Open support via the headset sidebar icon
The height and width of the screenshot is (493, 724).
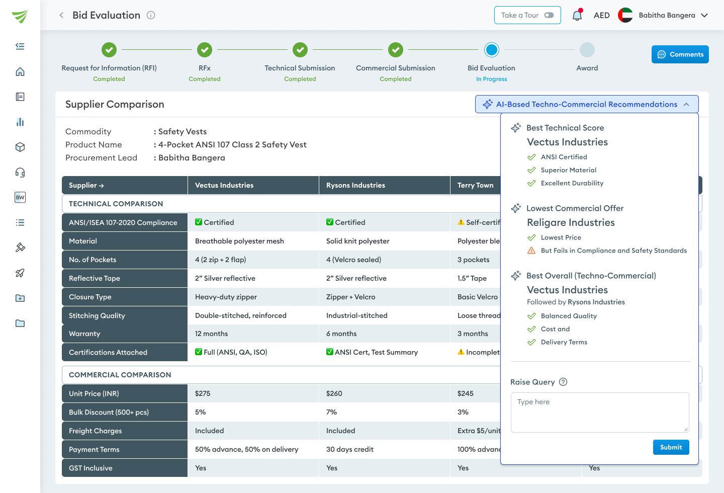[20, 172]
